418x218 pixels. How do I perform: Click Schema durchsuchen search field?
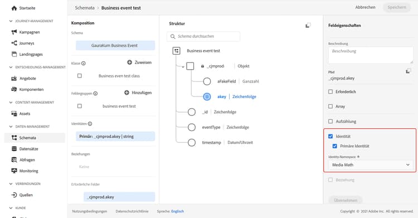[x=203, y=36]
